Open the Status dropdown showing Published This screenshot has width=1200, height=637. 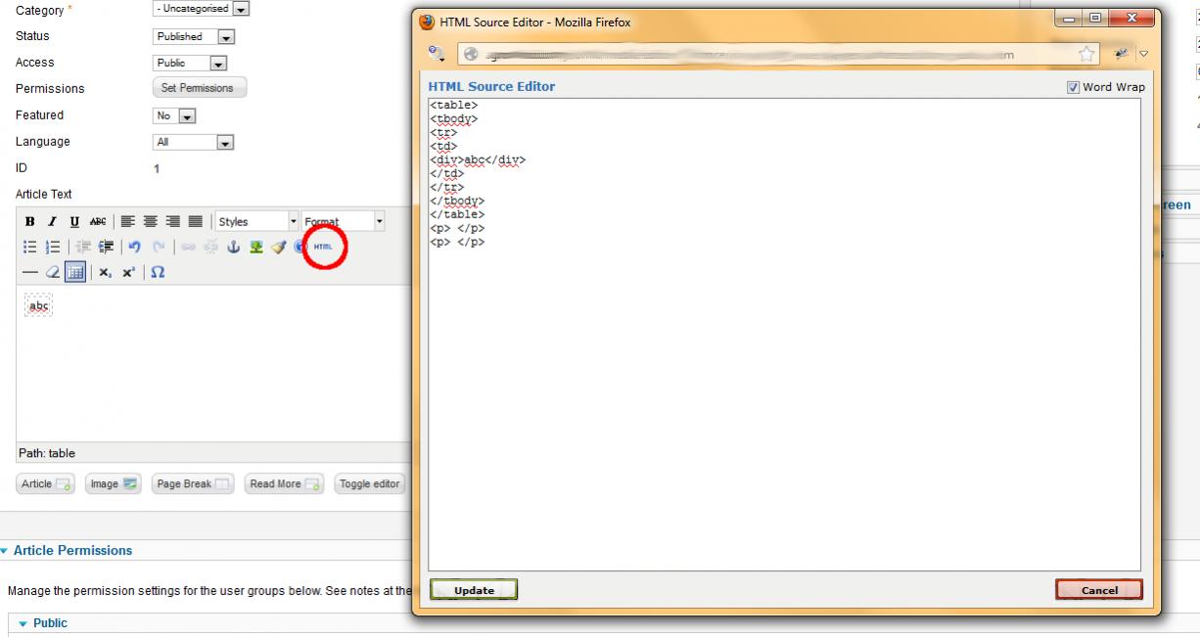[195, 36]
